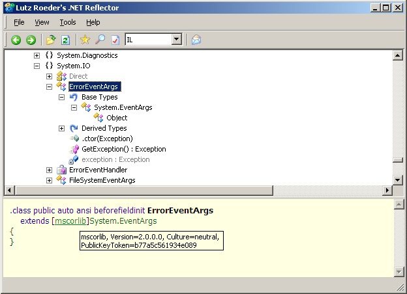This screenshot has width=407, height=294.
Task: Click the ErrorEventArgs class name in code
Action: (x=180, y=210)
